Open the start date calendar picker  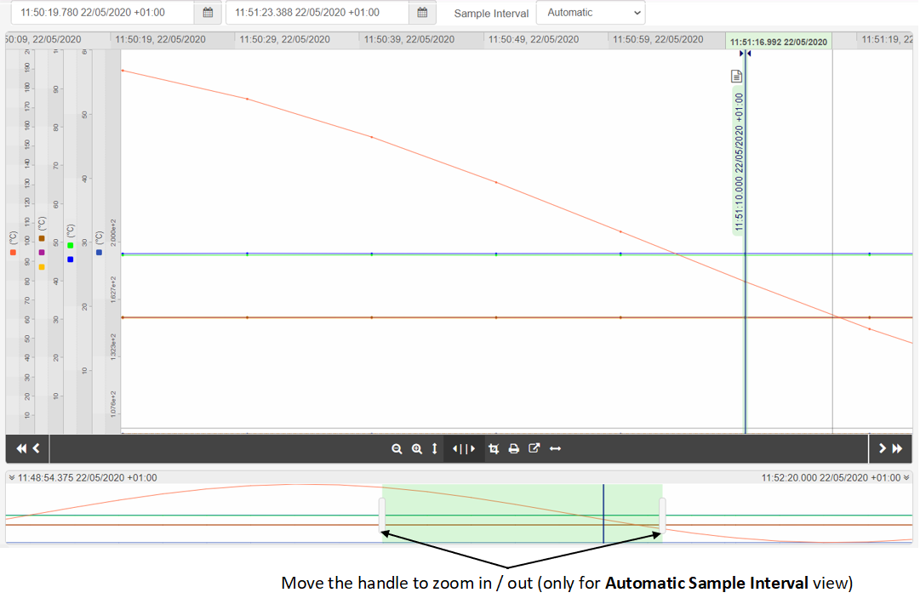click(208, 13)
